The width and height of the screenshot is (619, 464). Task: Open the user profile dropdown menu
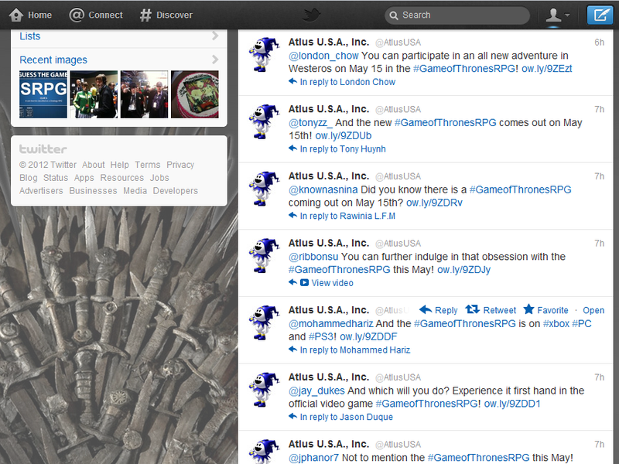557,15
